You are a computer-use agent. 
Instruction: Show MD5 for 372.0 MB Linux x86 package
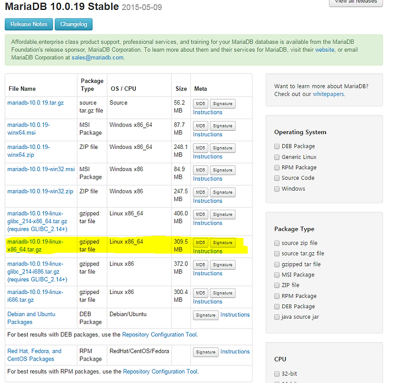[x=201, y=265]
